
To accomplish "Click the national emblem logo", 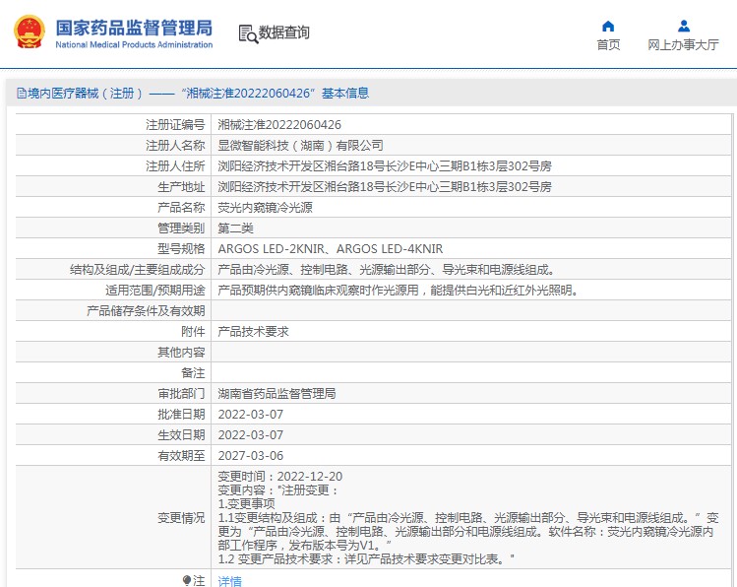I will pos(29,33).
